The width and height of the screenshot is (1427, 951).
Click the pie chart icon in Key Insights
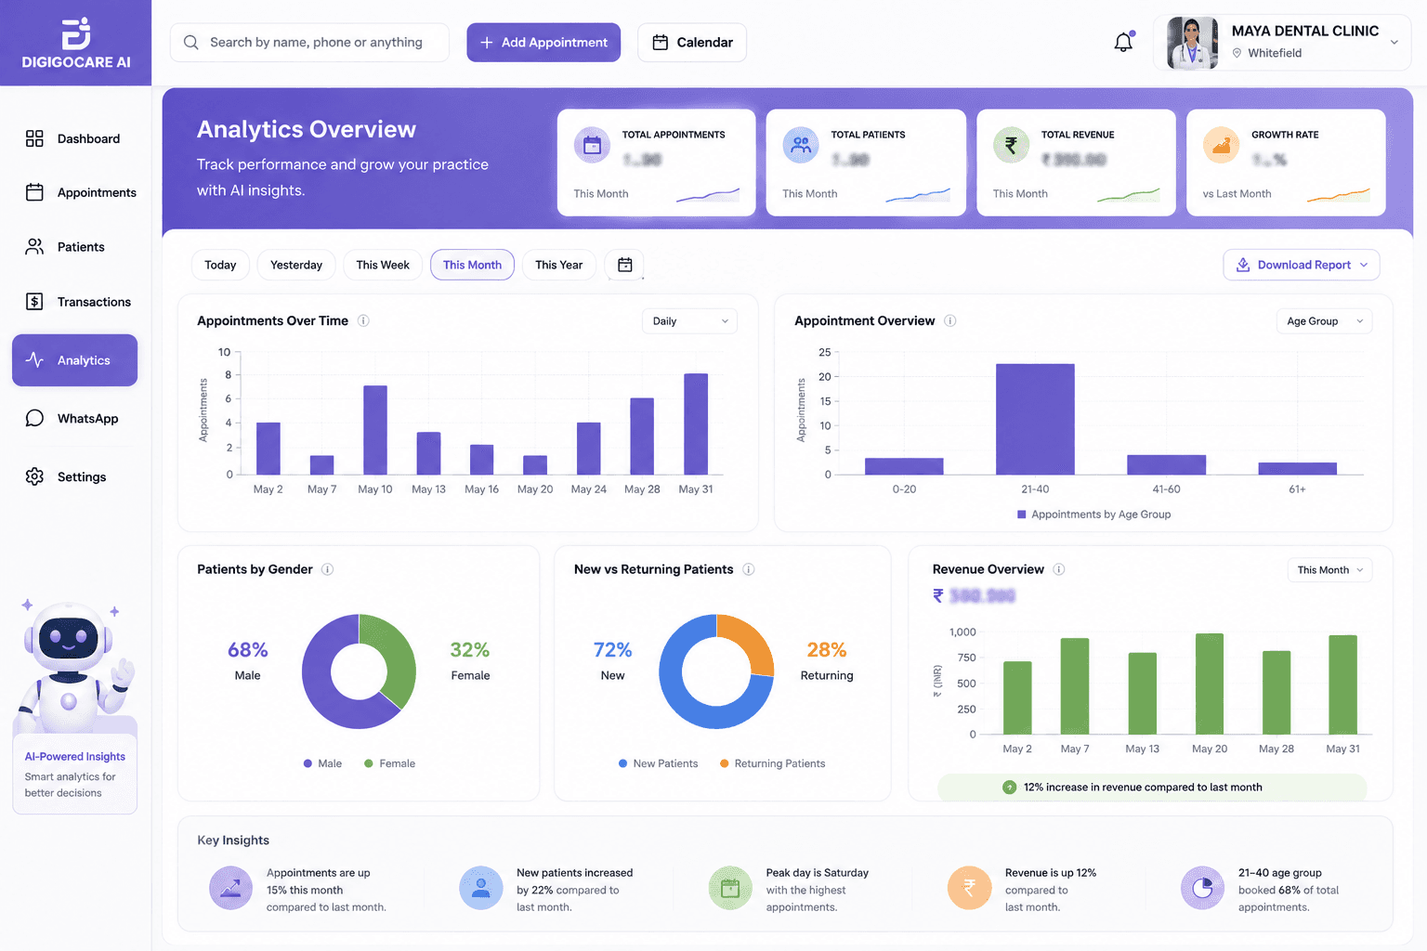pos(1202,889)
